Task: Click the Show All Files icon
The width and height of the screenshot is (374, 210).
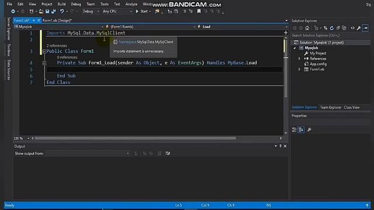Action: coord(344,28)
